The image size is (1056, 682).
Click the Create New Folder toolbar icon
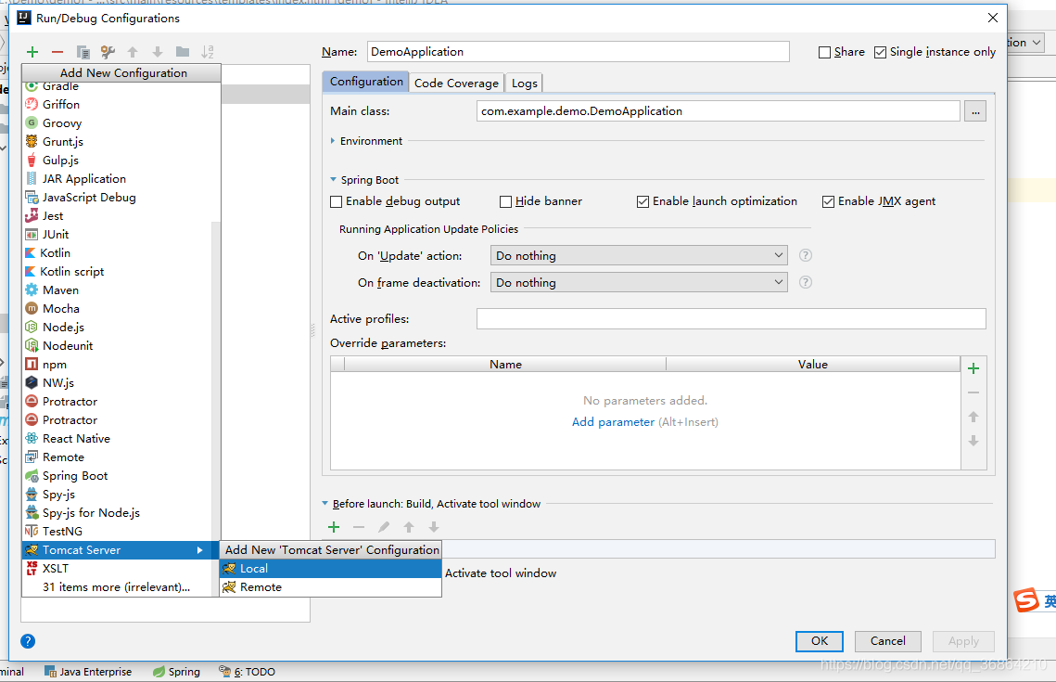click(183, 52)
